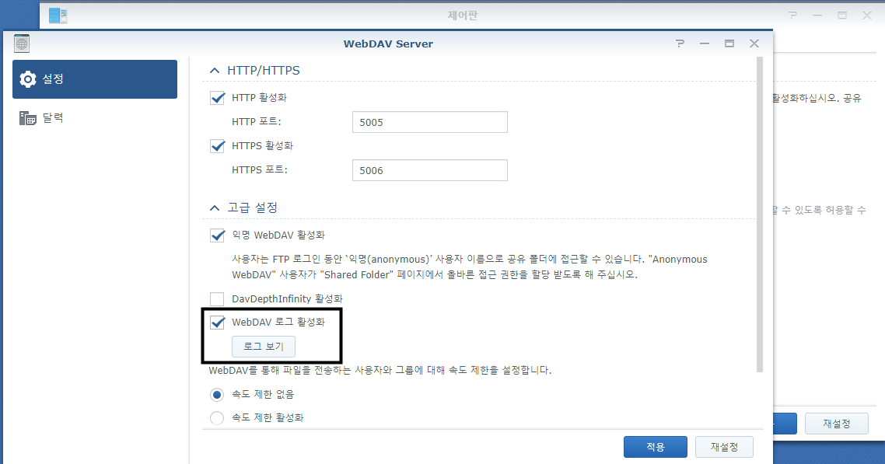Enable the DavDepthInfinity 활성화 checkbox
The width and height of the screenshot is (885, 464).
(x=217, y=298)
